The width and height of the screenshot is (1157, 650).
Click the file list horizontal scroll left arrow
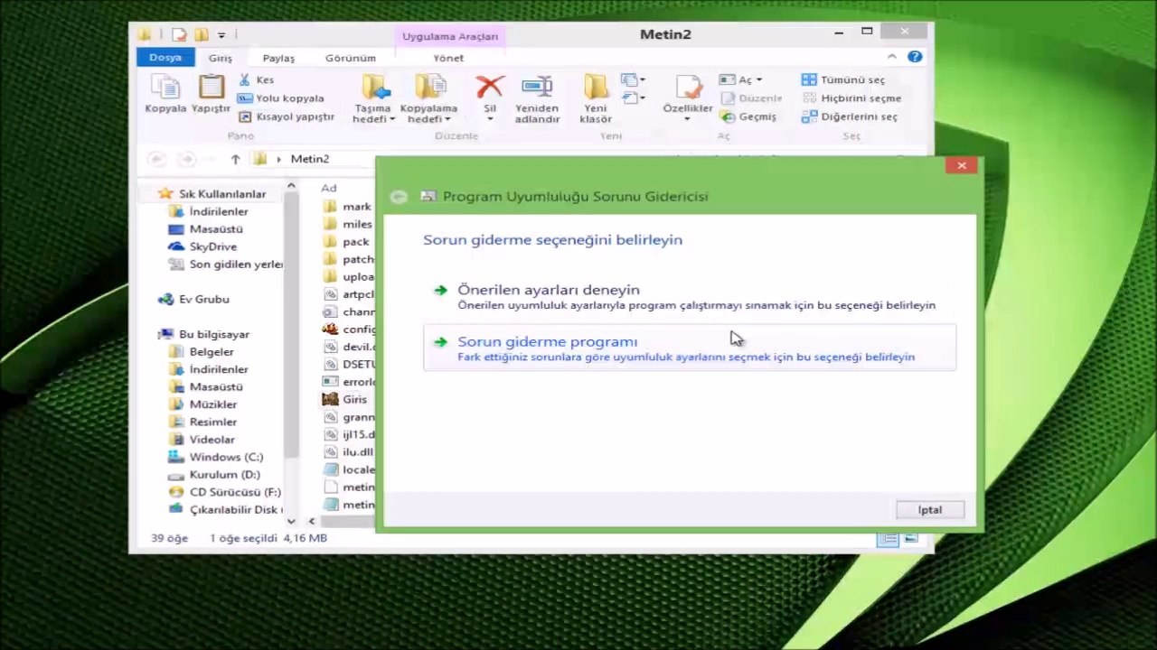(312, 521)
